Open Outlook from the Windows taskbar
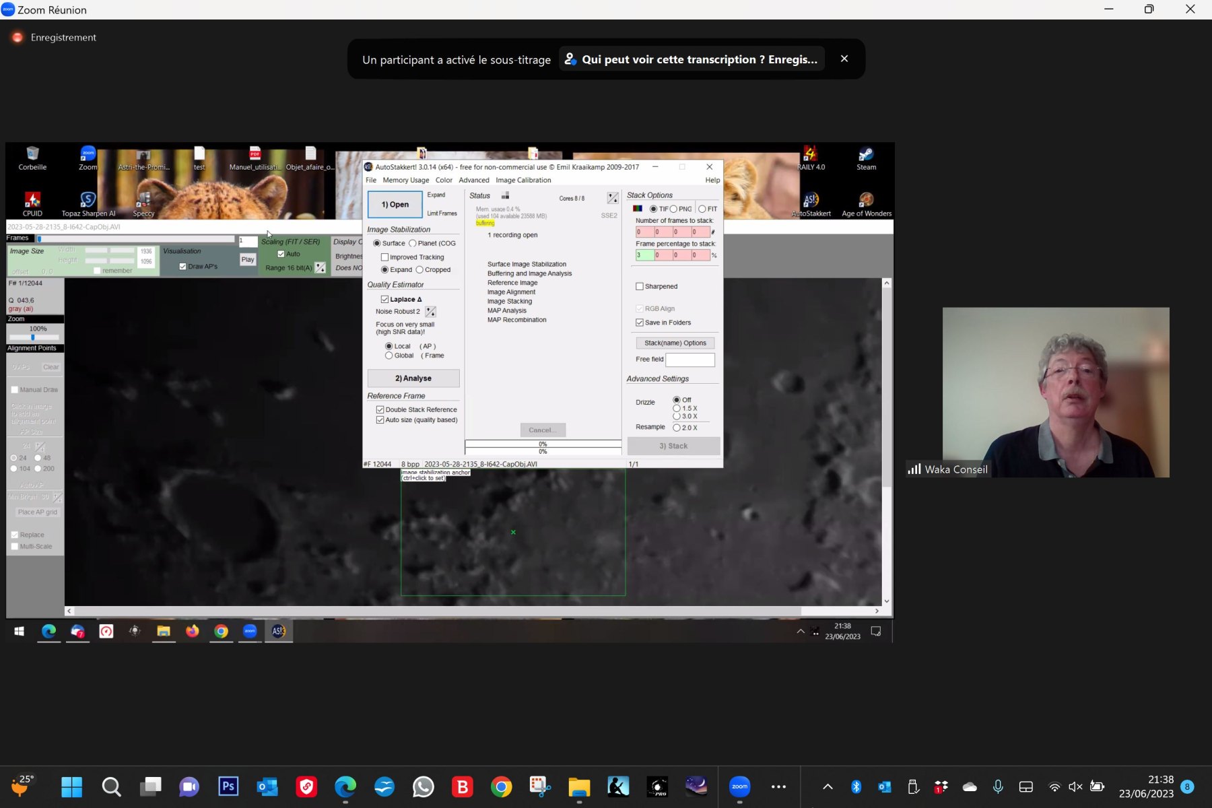Screen dimensions: 1212x808 click(x=267, y=786)
